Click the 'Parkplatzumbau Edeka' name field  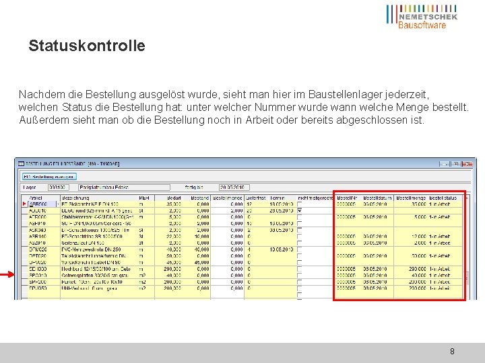[124, 188]
